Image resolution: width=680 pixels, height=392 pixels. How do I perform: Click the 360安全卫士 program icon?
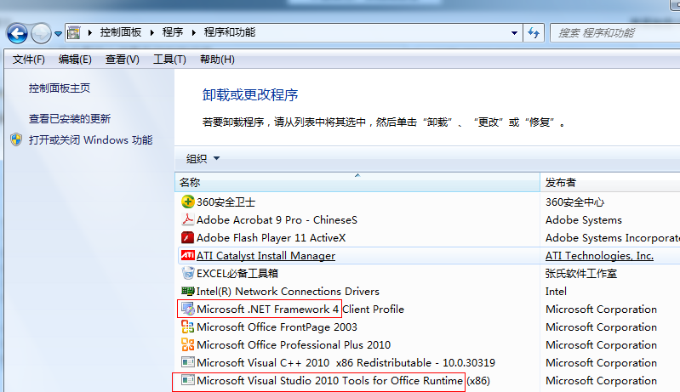(188, 202)
